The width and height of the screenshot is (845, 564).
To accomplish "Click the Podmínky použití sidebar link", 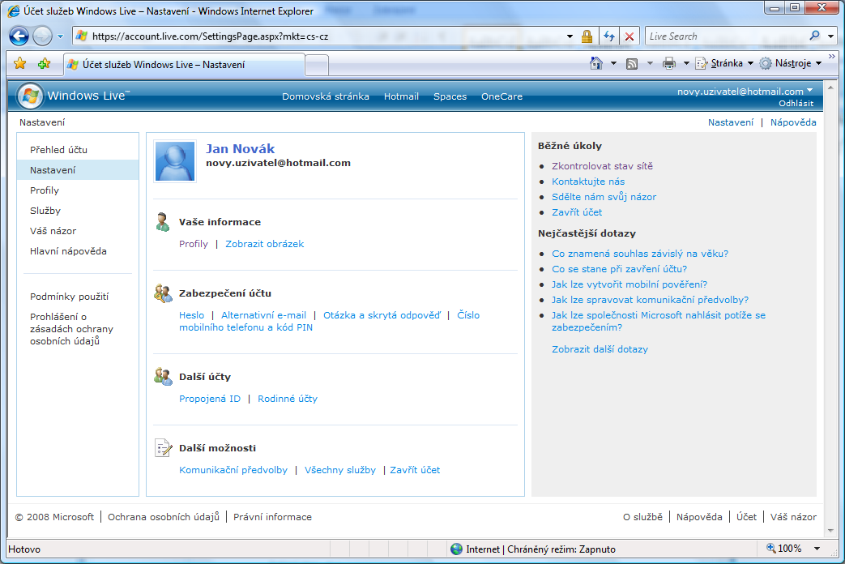I will pos(70,297).
